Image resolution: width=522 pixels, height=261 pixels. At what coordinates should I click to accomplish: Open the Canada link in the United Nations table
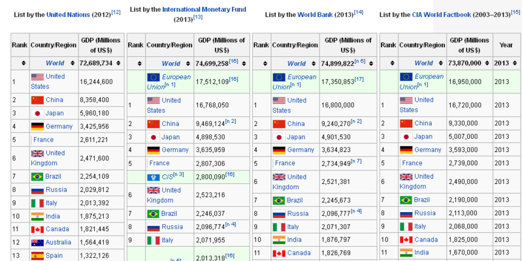[x=57, y=229]
